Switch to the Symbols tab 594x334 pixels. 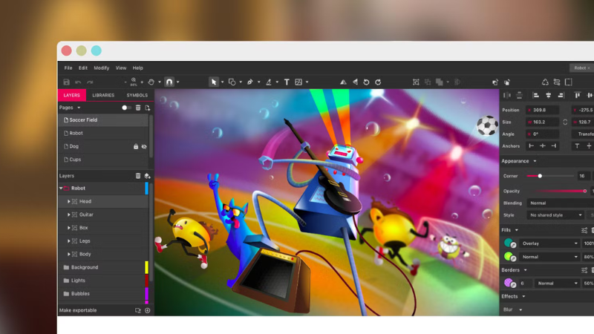pos(137,95)
